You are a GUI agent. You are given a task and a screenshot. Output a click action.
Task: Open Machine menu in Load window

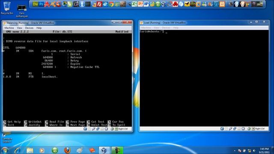[146, 28]
